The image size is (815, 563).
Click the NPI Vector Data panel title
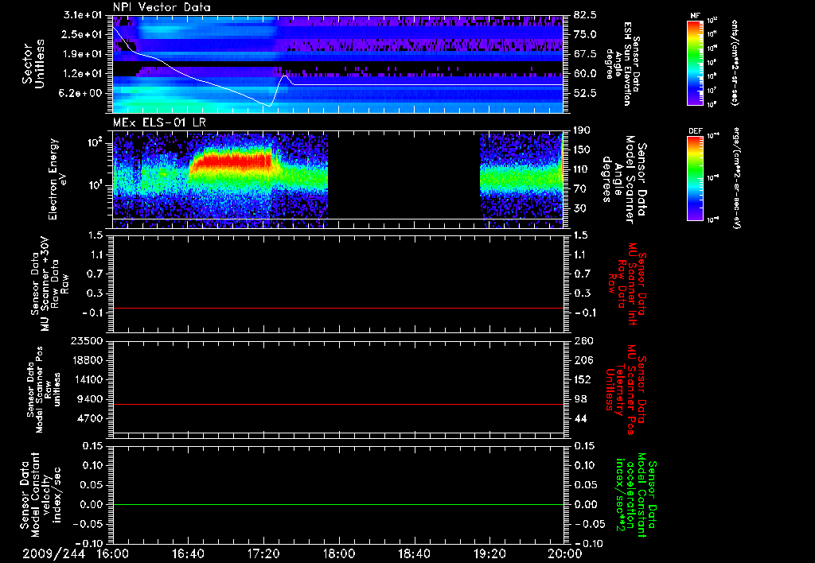(x=162, y=7)
